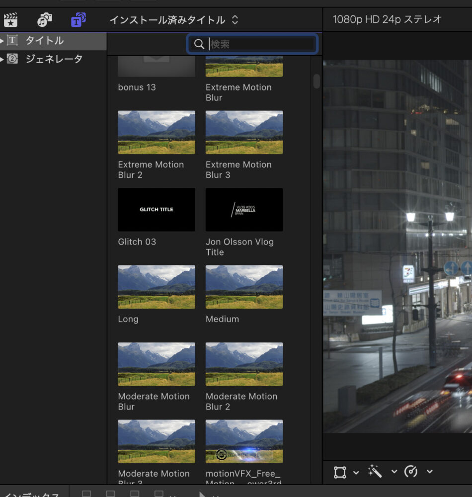Expand the ジェネレータ disclosure triangle
The height and width of the screenshot is (497, 472).
[x=2, y=59]
